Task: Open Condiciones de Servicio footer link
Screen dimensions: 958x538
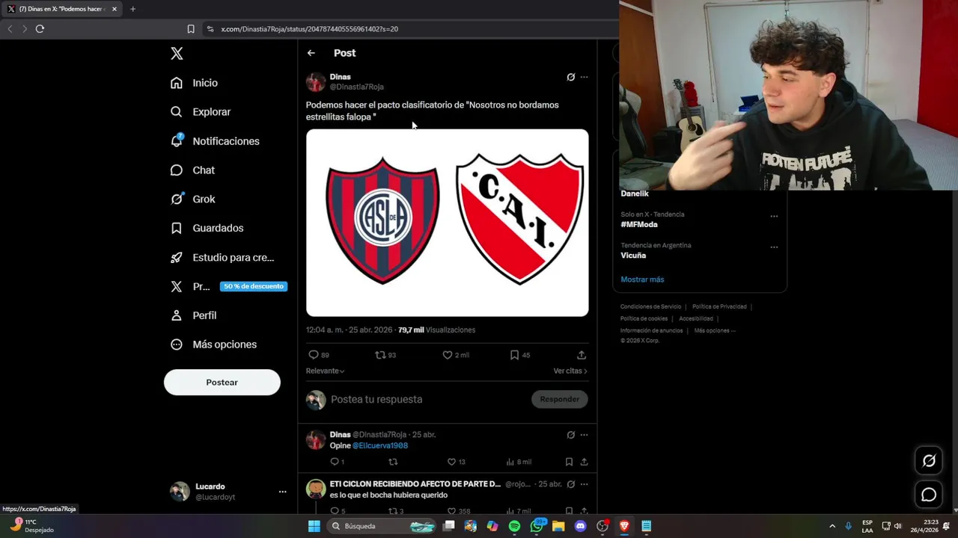Action: (x=650, y=306)
